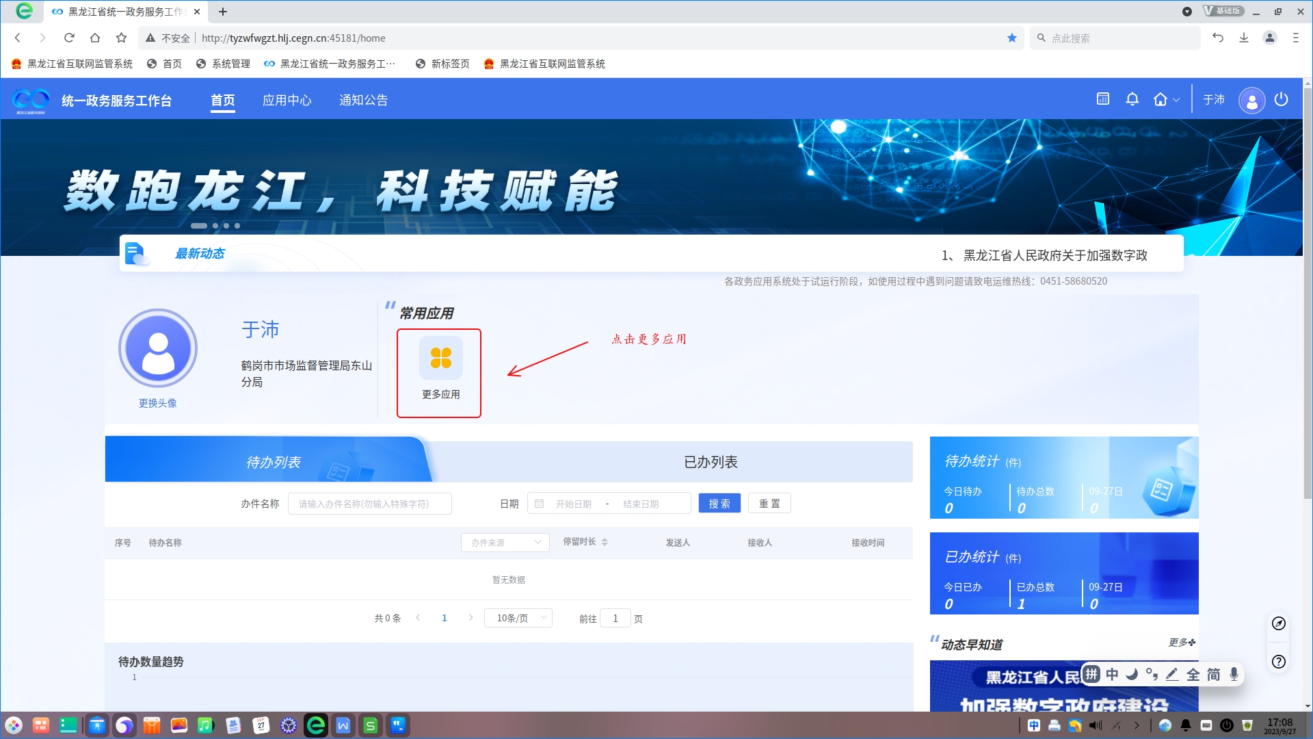
Task: Open the 10条/页 page size dropdown
Action: coord(518,618)
